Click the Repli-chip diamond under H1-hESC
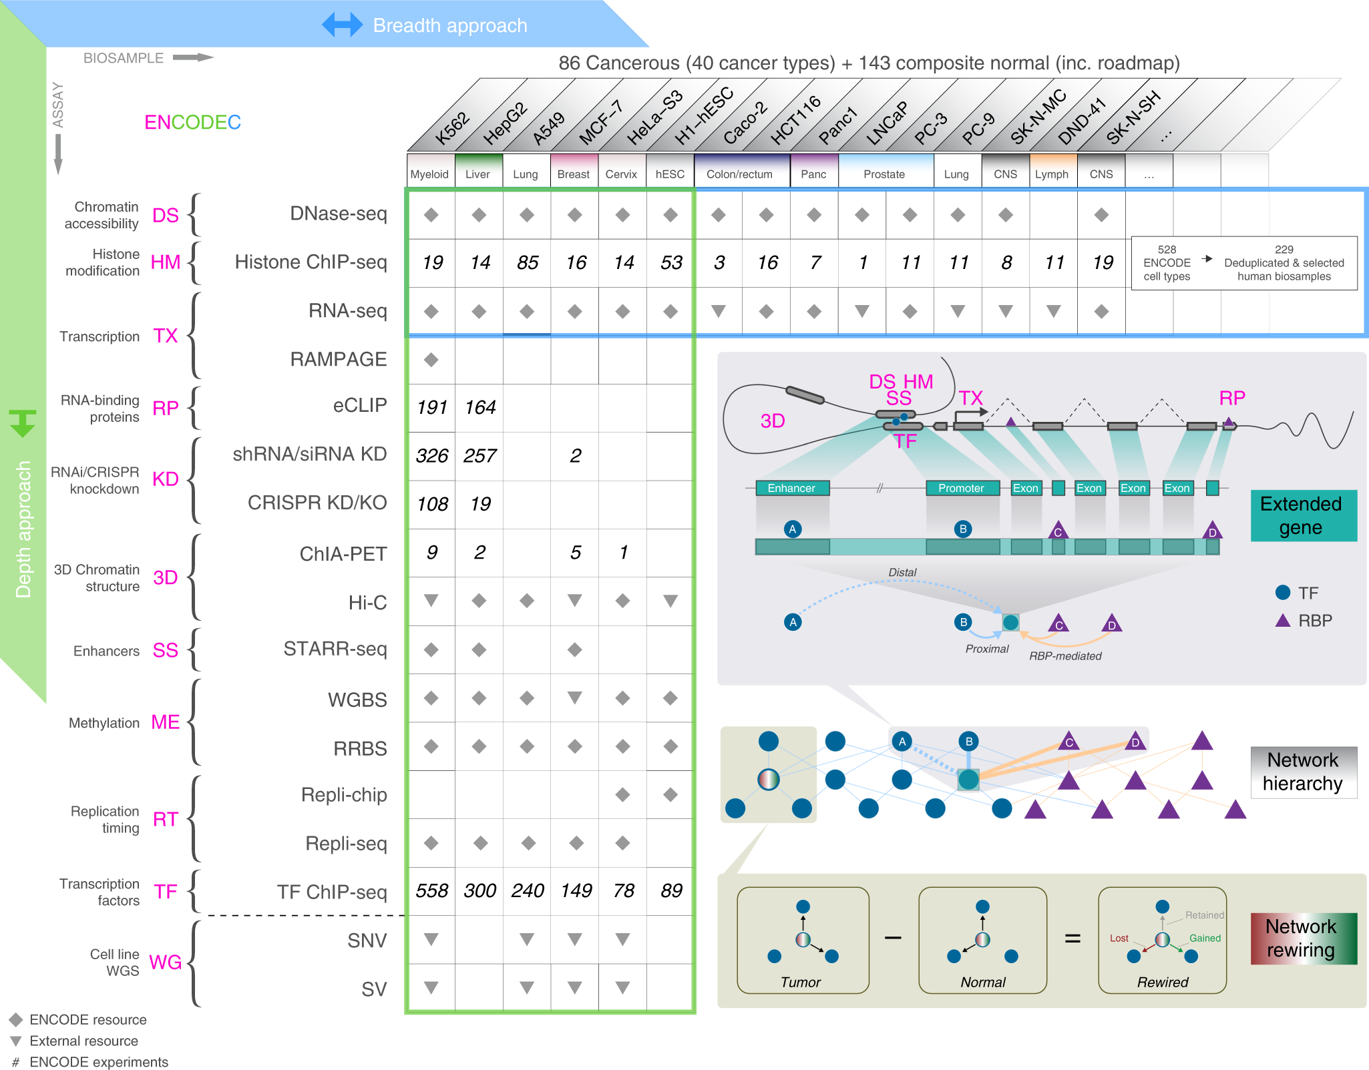The height and width of the screenshot is (1070, 1369). tap(670, 794)
